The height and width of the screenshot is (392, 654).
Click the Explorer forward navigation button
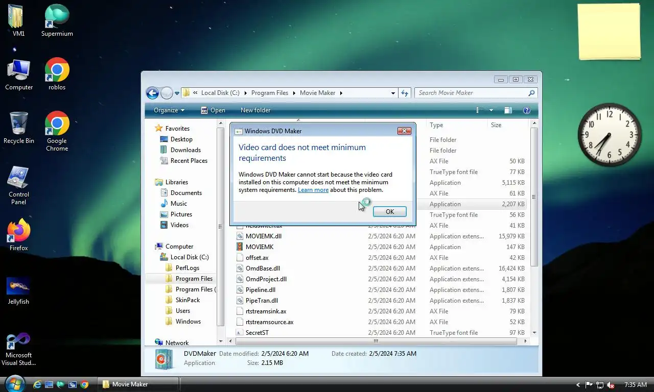(167, 93)
